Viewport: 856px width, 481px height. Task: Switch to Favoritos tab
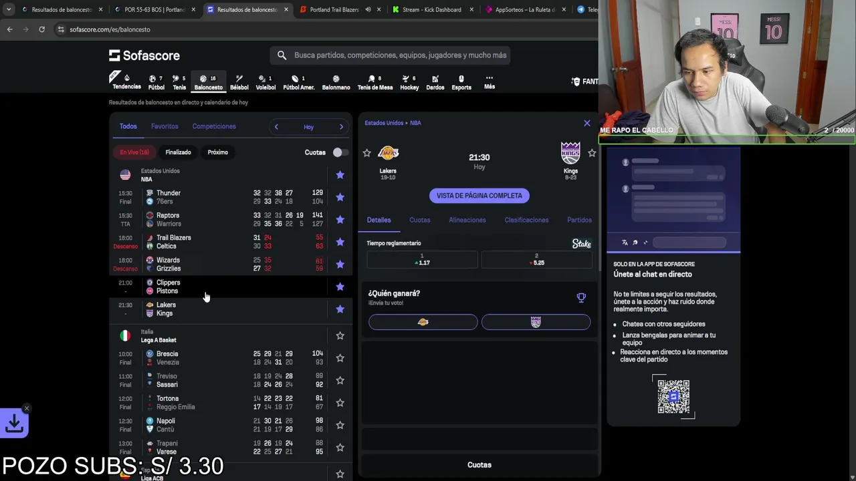pos(165,126)
